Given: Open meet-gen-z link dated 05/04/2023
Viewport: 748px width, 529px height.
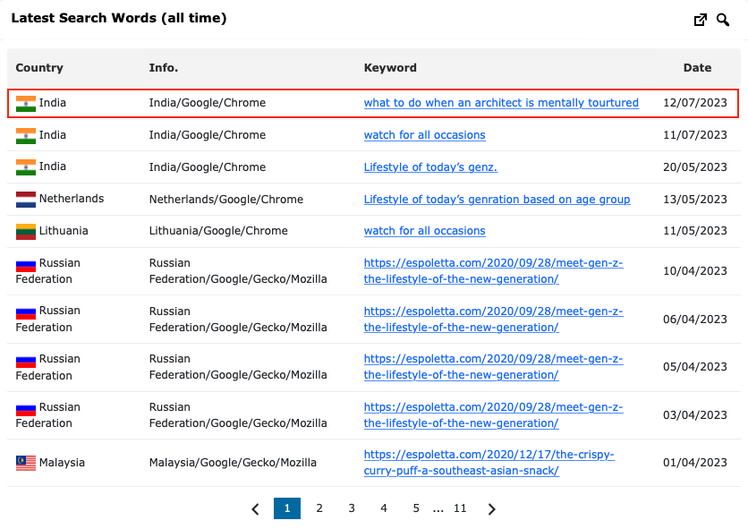Looking at the screenshot, I should click(493, 367).
